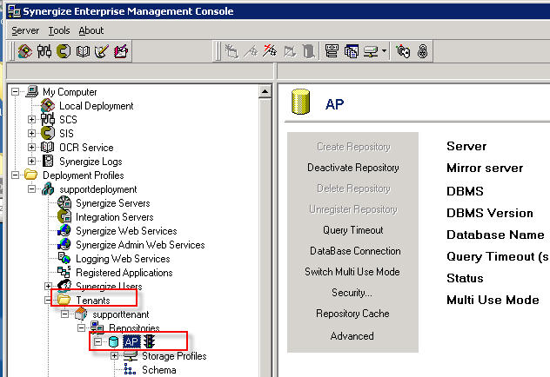Collapse the supportdeployment node

coord(31,189)
